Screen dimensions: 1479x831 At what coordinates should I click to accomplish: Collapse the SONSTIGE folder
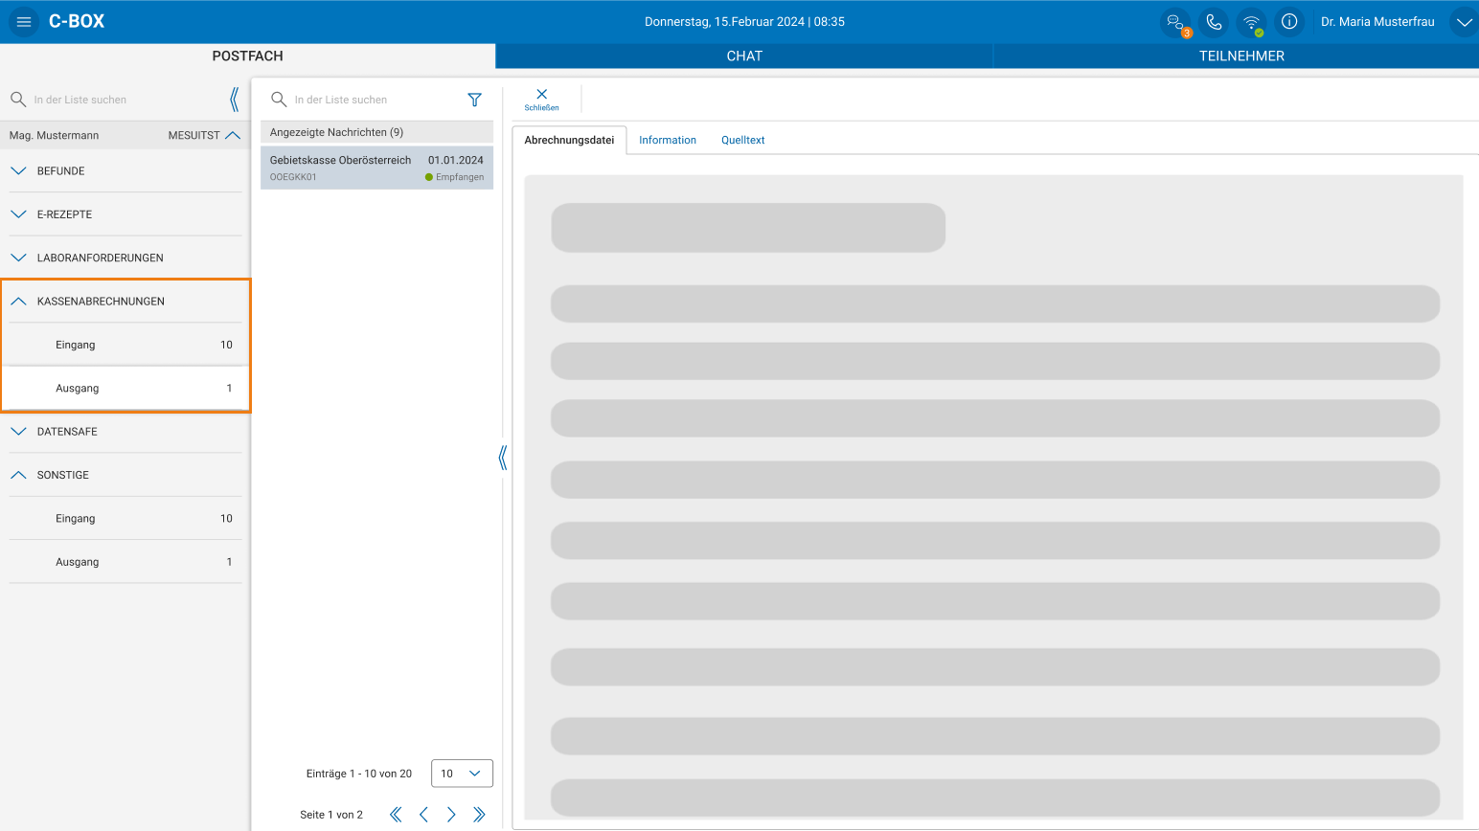tap(125, 475)
